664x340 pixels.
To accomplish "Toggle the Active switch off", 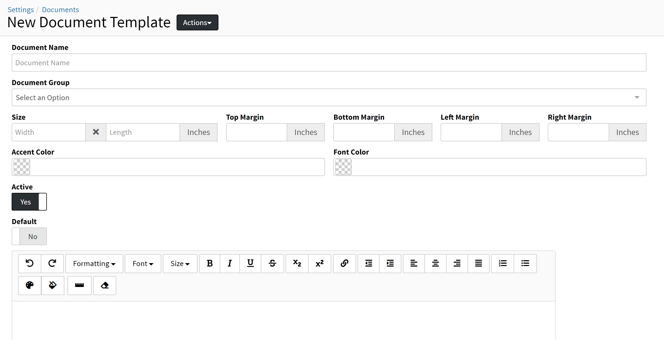I will point(29,202).
